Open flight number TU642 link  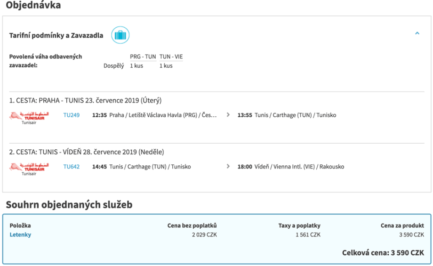click(72, 167)
